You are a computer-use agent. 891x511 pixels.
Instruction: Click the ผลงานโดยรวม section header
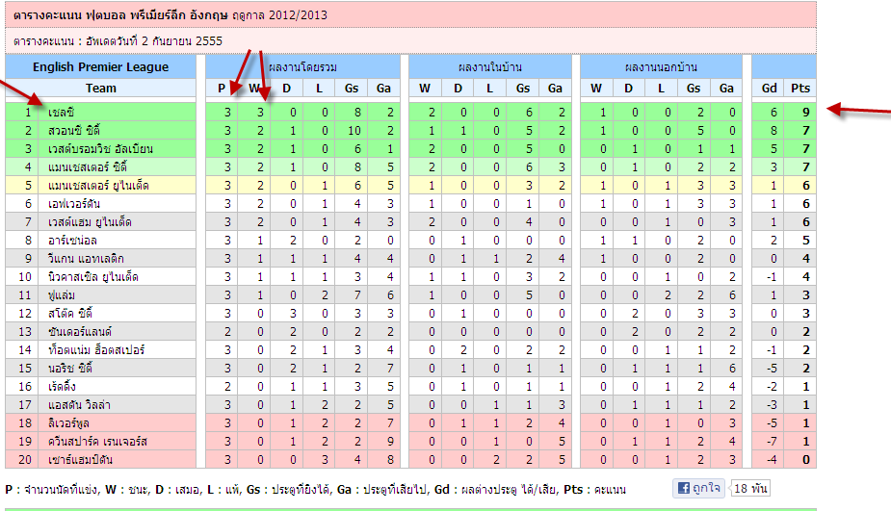click(x=302, y=67)
